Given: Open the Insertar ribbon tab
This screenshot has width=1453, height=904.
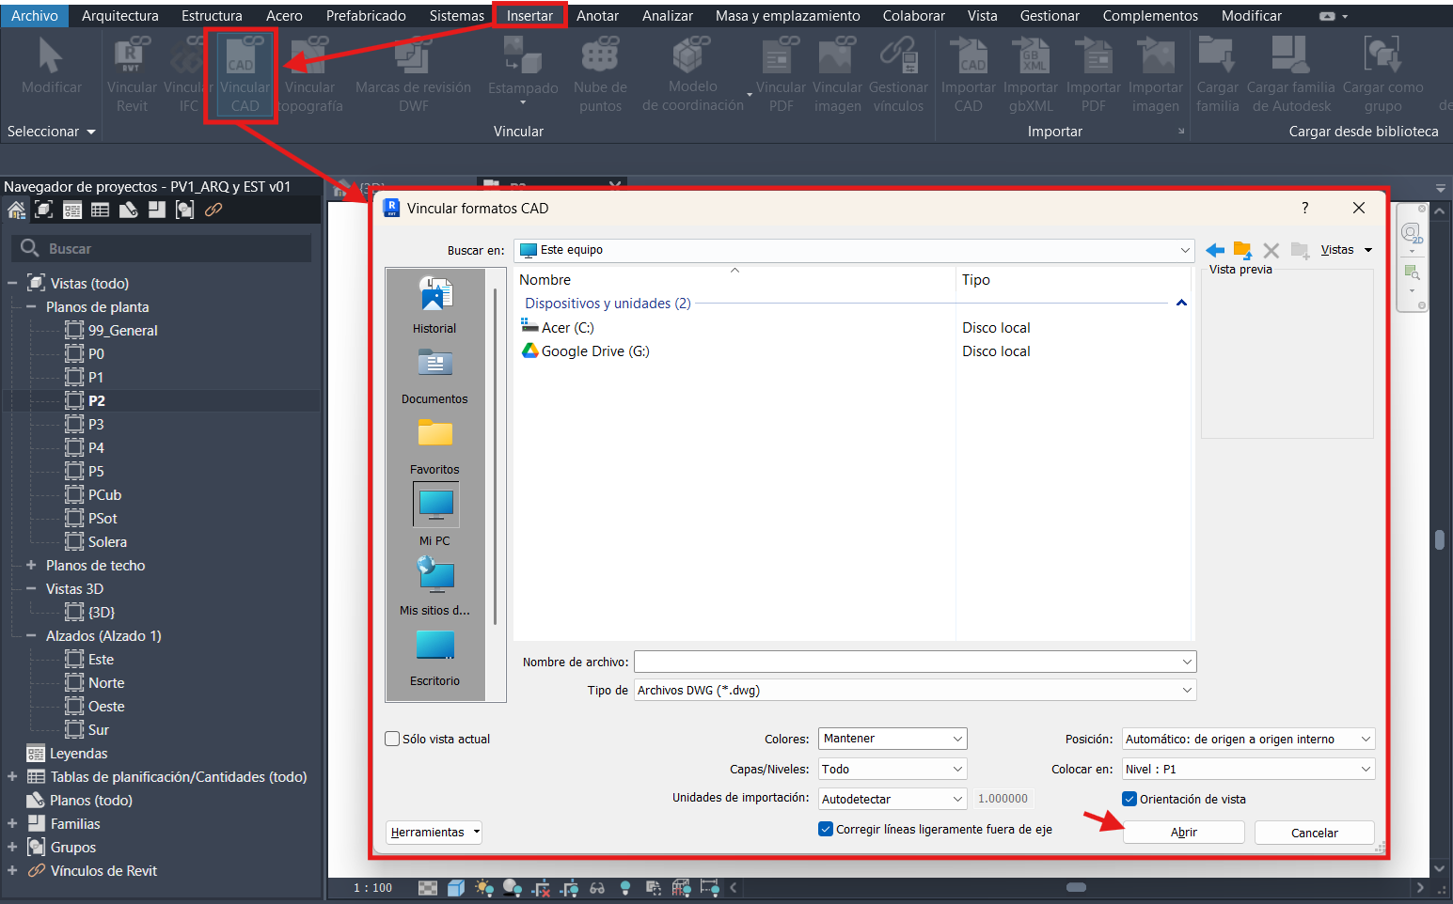Looking at the screenshot, I should coord(529,16).
